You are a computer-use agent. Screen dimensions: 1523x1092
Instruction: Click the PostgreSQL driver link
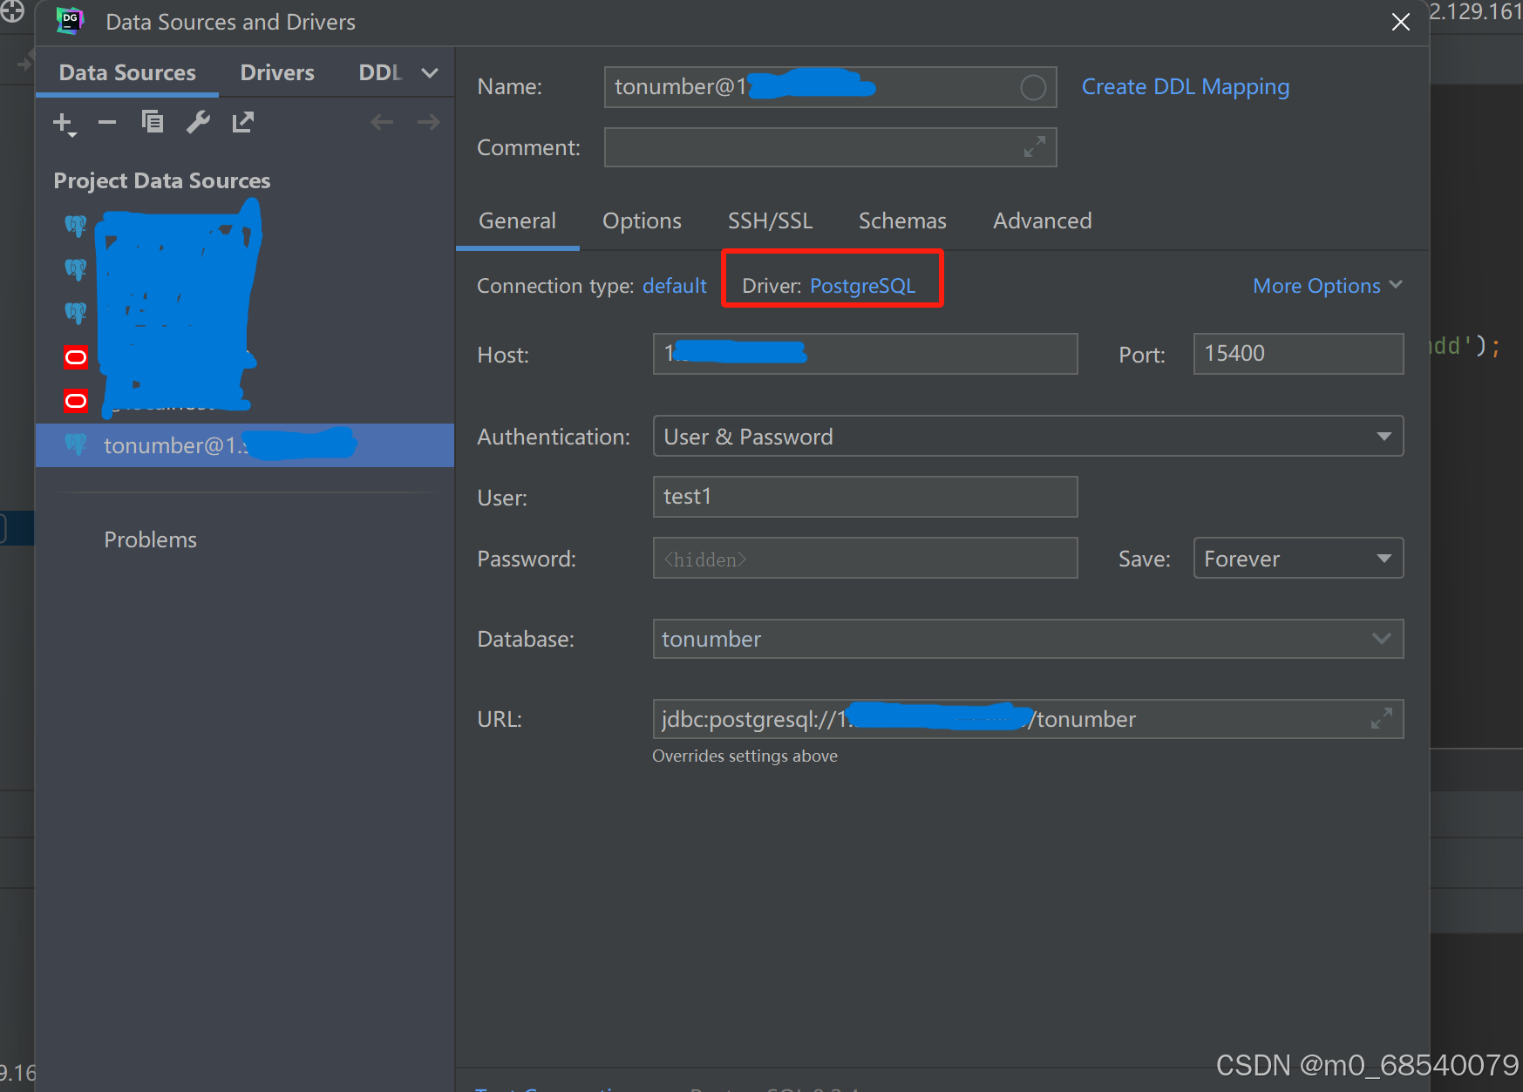(863, 285)
